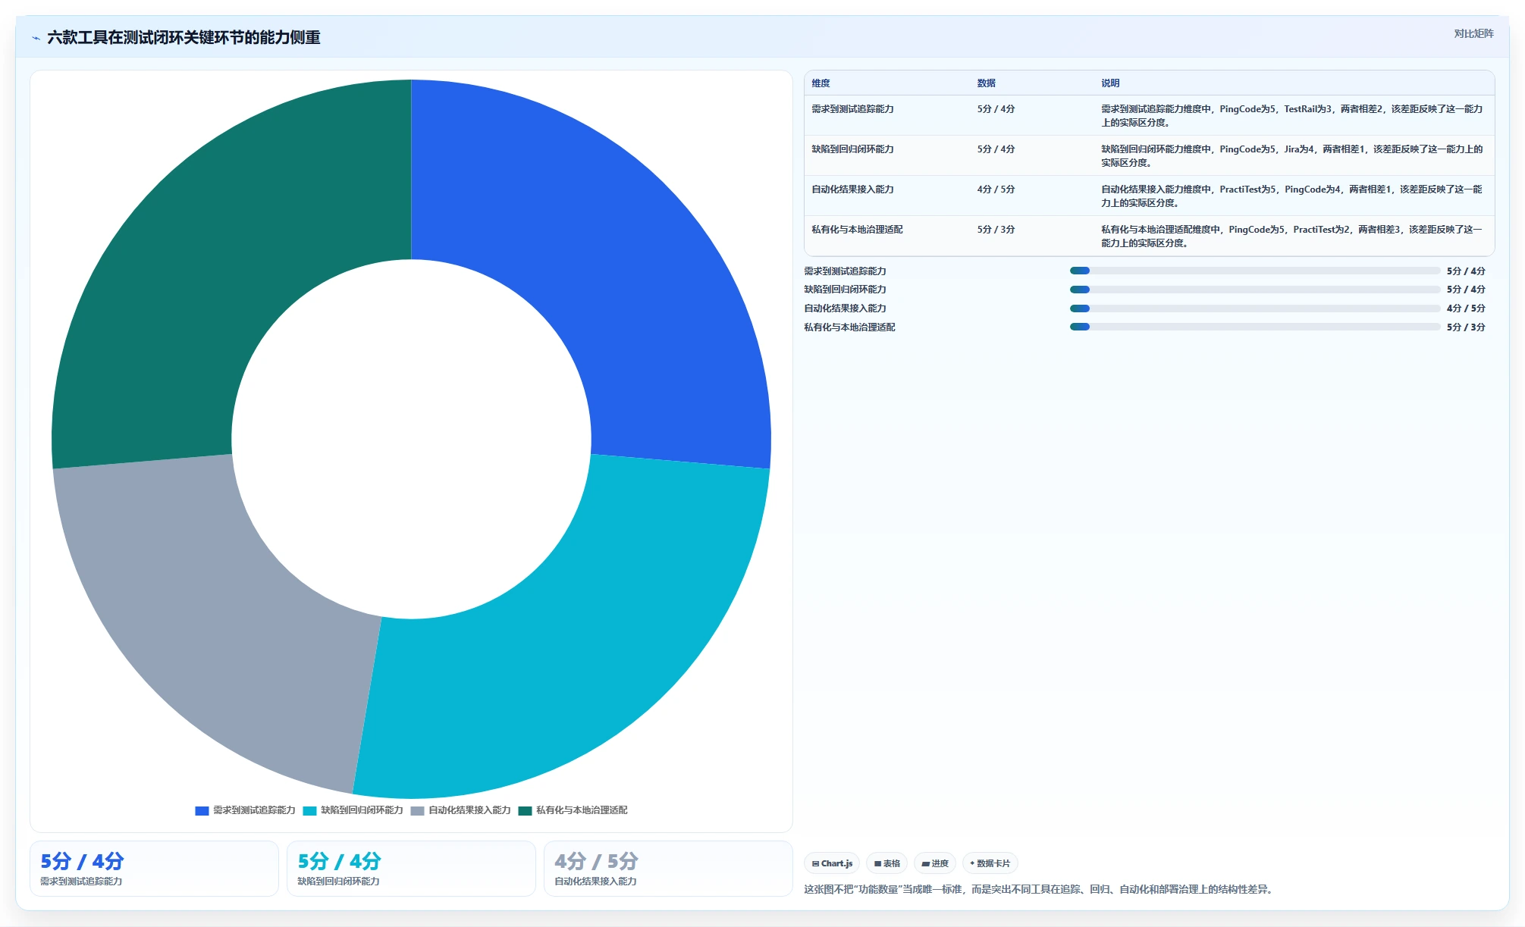
Task: Click the 表格 tag
Action: pos(886,863)
